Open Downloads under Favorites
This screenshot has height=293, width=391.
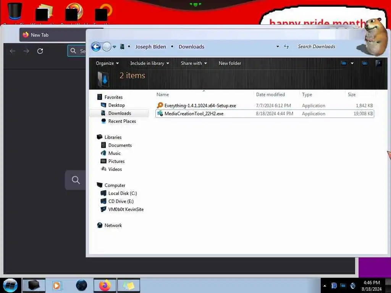coord(120,113)
